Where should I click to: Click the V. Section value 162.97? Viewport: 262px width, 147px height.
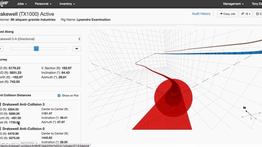(67, 68)
